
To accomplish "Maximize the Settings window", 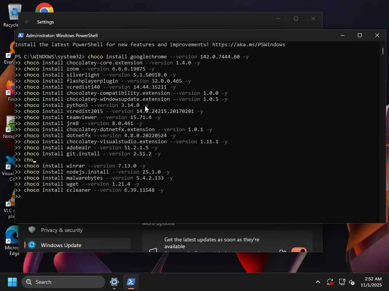I will [296, 19].
